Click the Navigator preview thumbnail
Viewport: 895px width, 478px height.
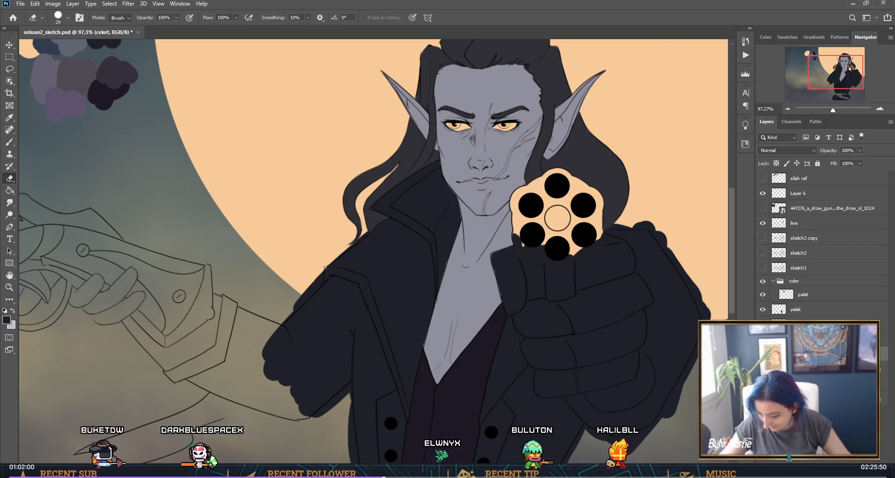825,74
